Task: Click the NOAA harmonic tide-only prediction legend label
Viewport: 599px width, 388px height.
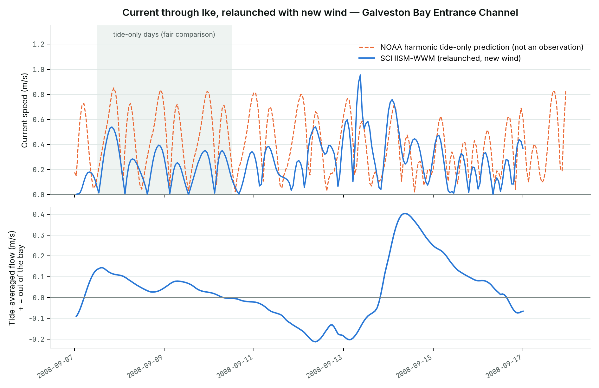Action: tap(482, 47)
